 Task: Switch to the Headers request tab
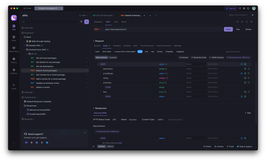coord(117,46)
